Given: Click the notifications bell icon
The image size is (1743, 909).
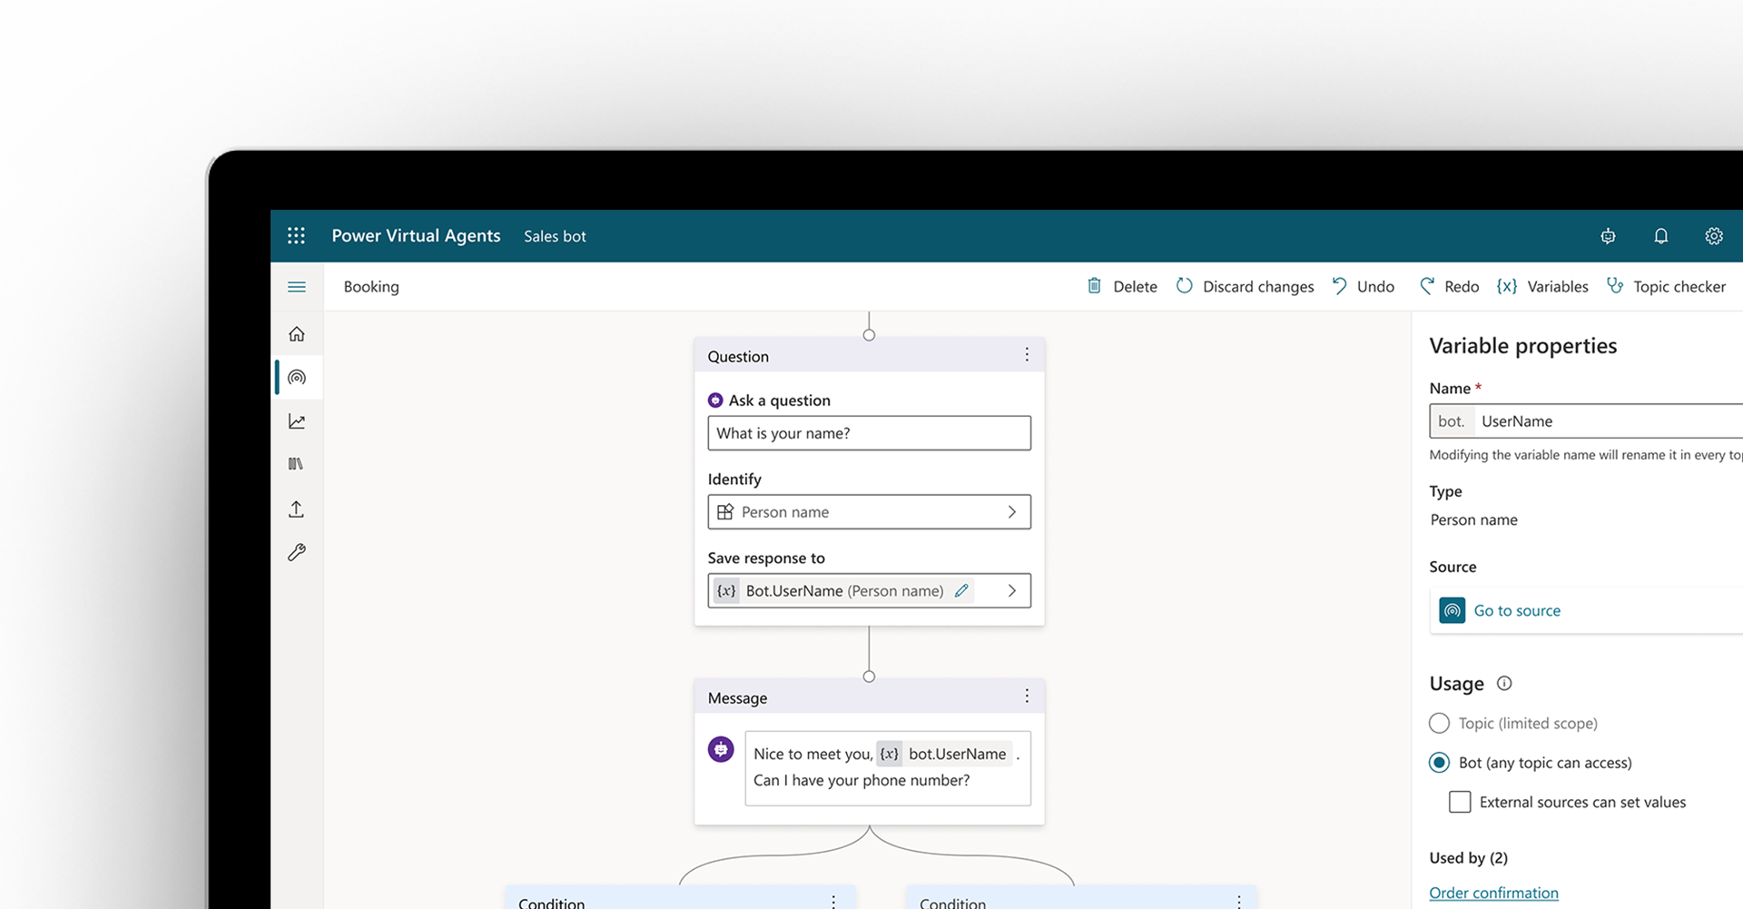Looking at the screenshot, I should (1660, 236).
